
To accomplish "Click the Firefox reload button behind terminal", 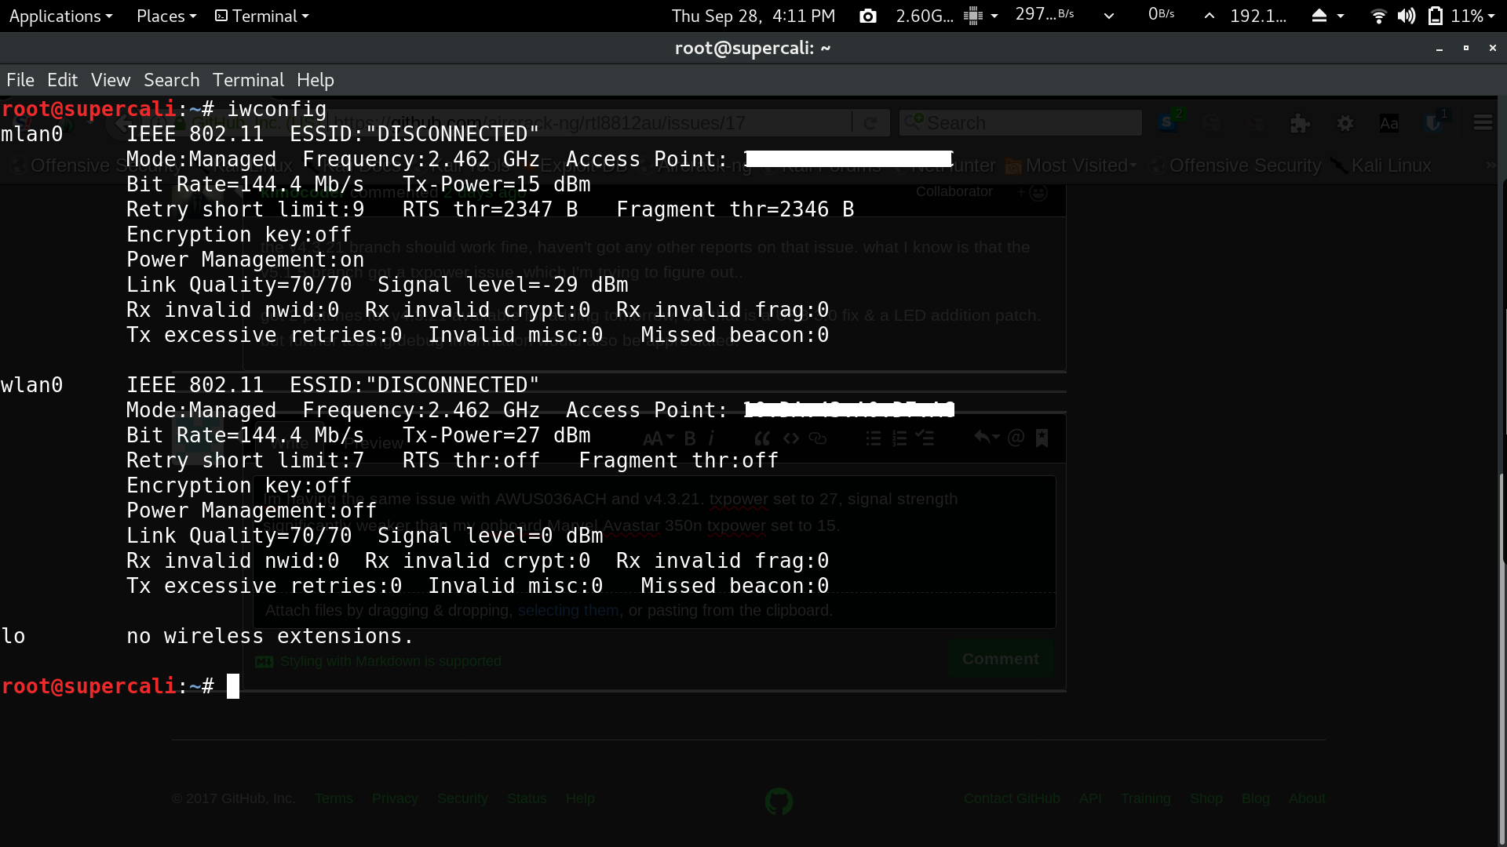I will point(870,123).
